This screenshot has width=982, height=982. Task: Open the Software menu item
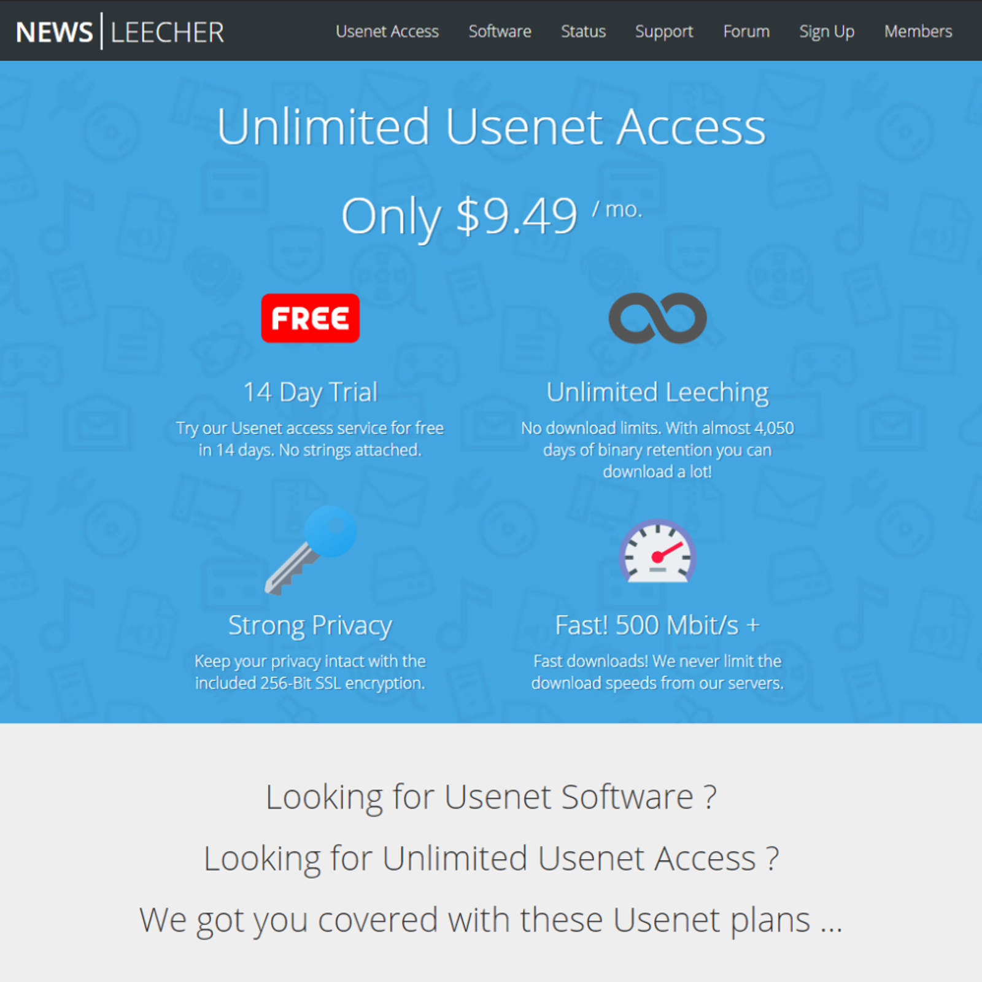(500, 31)
